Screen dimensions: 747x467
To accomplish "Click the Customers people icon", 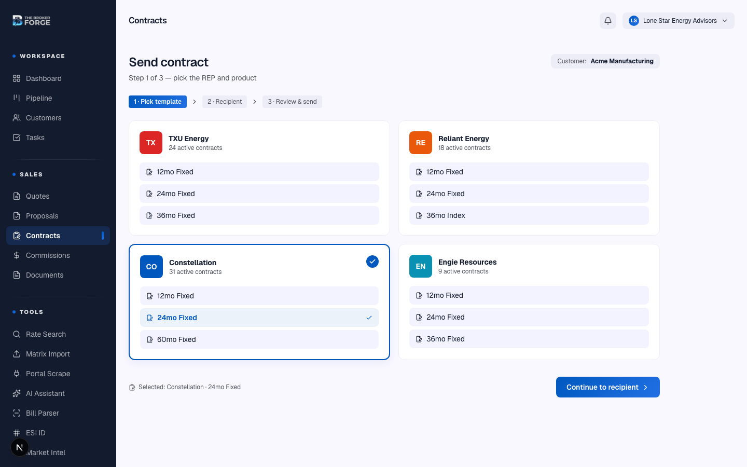I will pos(17,118).
